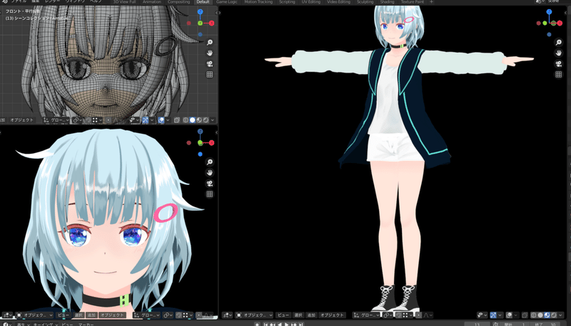Image resolution: width=571 pixels, height=326 pixels.
Task: Toggle overlays in right viewport header
Action: pos(509,315)
